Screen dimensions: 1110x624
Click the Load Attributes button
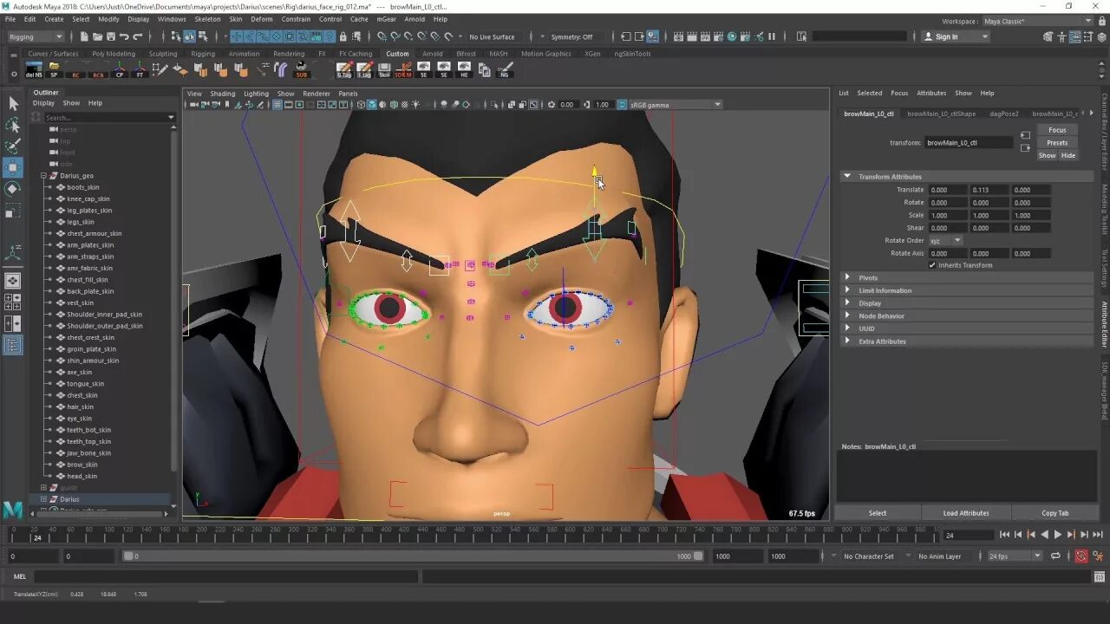click(x=966, y=513)
